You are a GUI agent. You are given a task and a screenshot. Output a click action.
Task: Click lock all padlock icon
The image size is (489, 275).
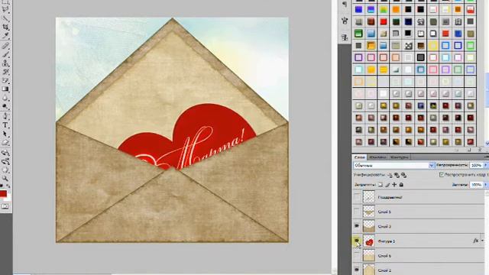point(401,185)
